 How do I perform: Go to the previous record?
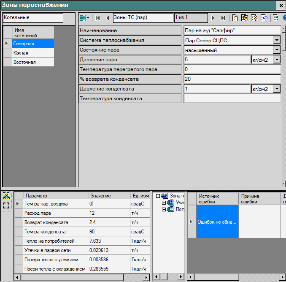[107, 18]
